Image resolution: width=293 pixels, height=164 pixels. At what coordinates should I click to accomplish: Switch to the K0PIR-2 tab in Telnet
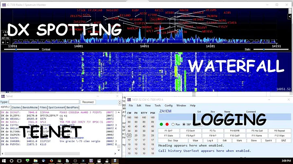click(x=5, y=107)
